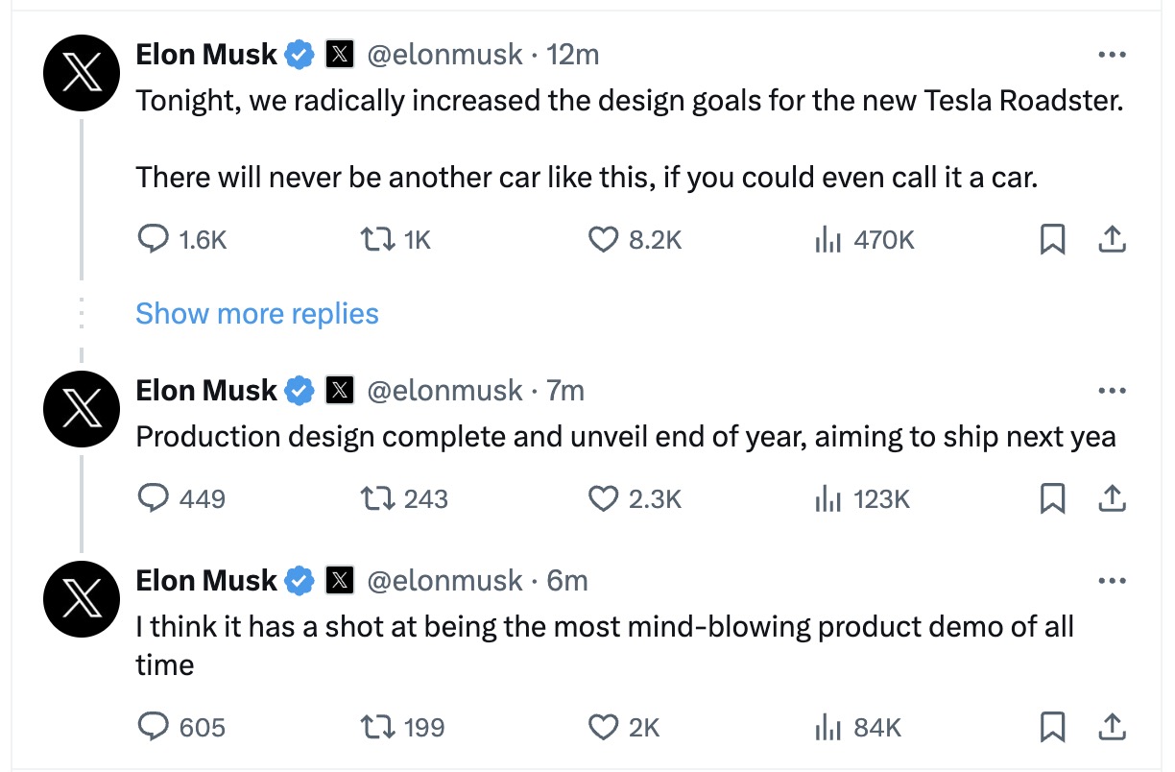Open more options menu on the 12m tweet
The width and height of the screenshot is (1175, 772).
(1112, 55)
